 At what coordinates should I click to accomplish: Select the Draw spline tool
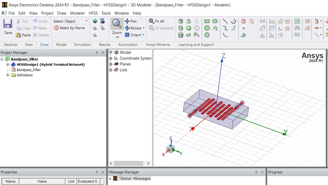225,28
